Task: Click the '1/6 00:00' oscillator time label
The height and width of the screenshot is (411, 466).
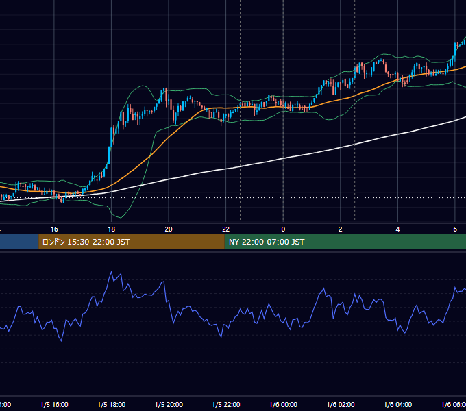Action: (x=283, y=404)
